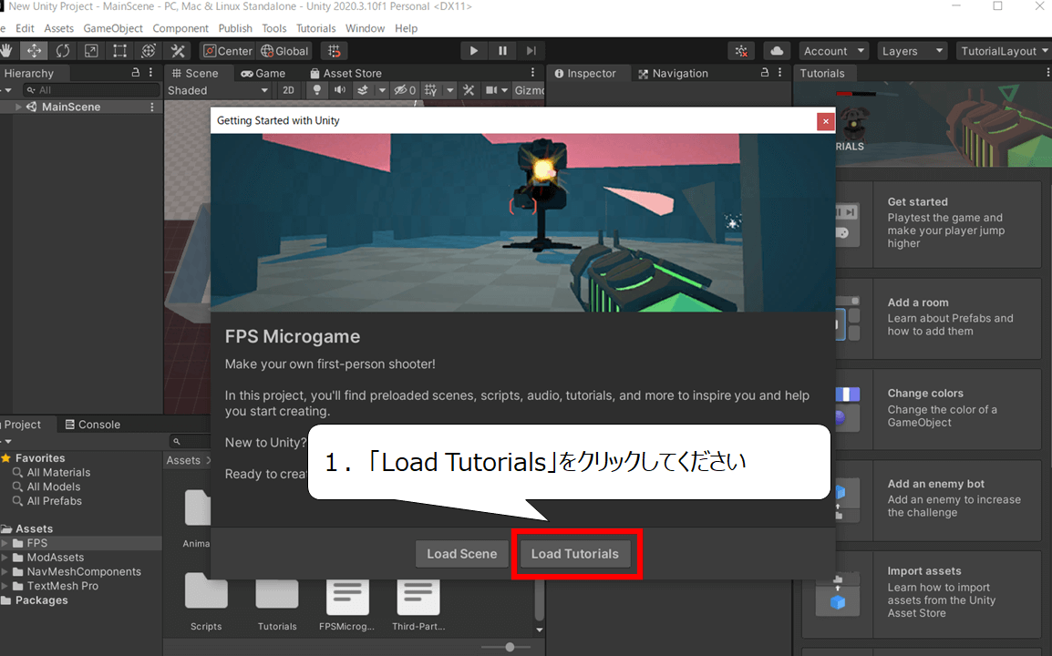The width and height of the screenshot is (1052, 656).
Task: Open the Scene view panel's three-dot menu
Action: coord(532,73)
